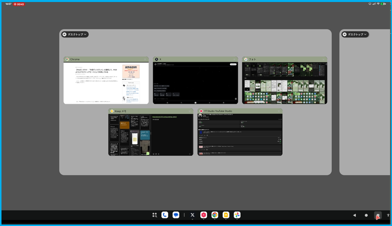The height and width of the screenshot is (226, 392).
Task: Open the フォト window preview
Action: click(284, 83)
